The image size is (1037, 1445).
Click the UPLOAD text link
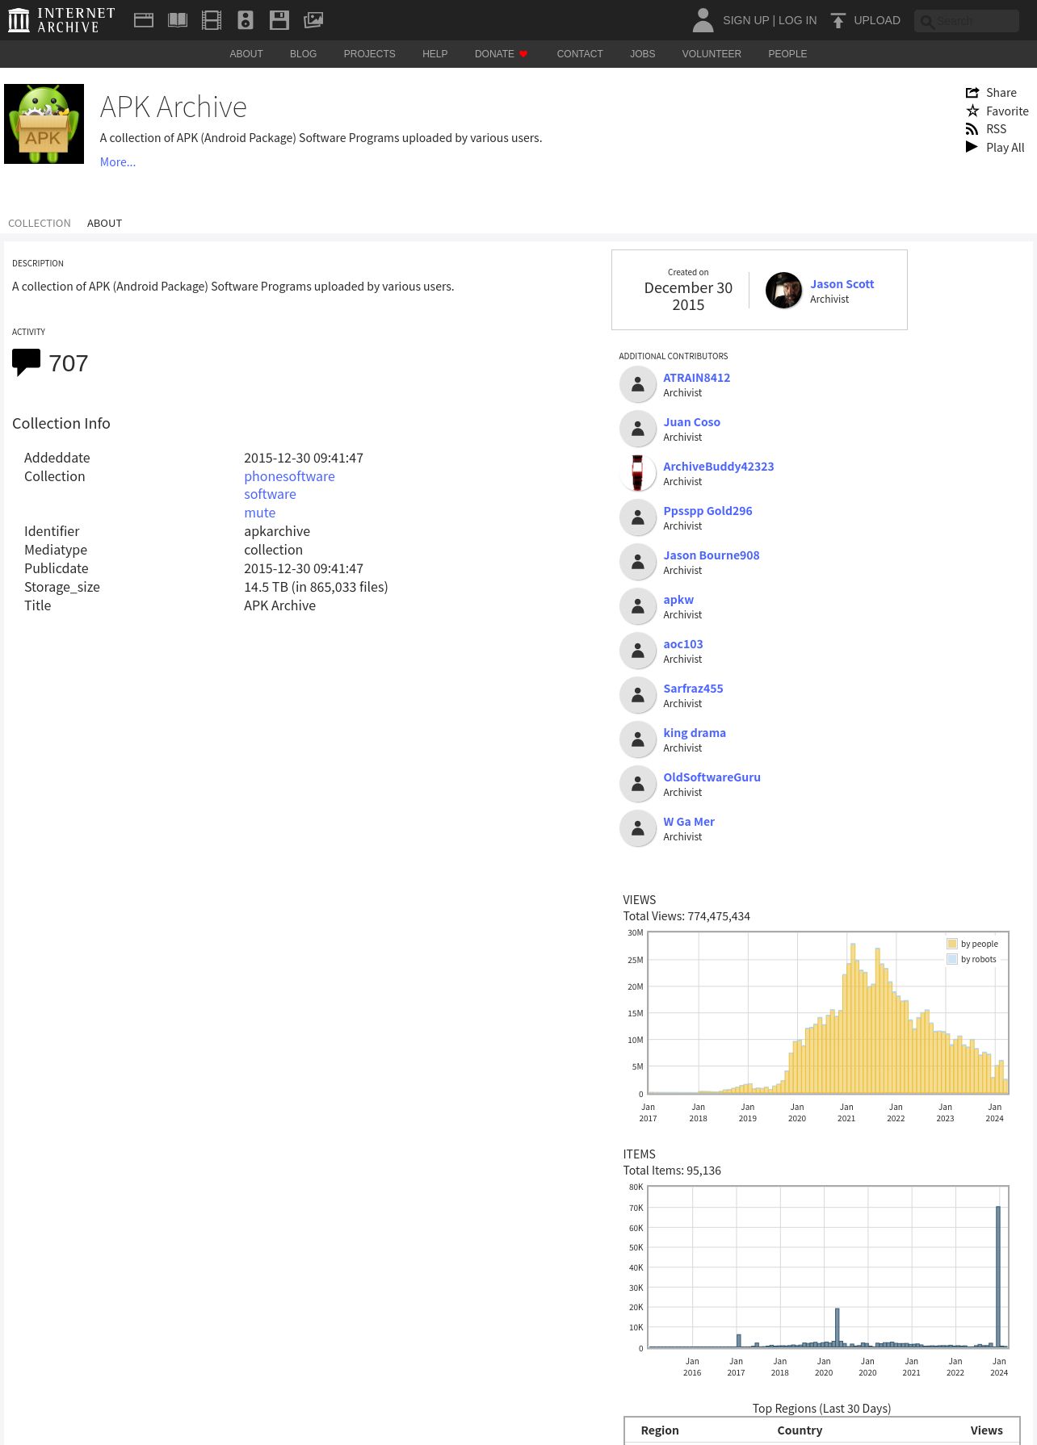[x=877, y=20]
